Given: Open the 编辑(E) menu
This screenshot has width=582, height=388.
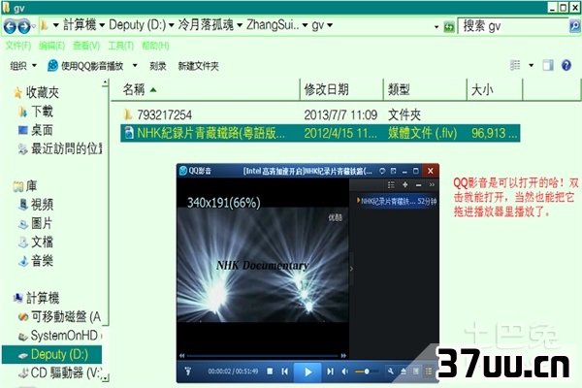Looking at the screenshot, I should [x=51, y=46].
